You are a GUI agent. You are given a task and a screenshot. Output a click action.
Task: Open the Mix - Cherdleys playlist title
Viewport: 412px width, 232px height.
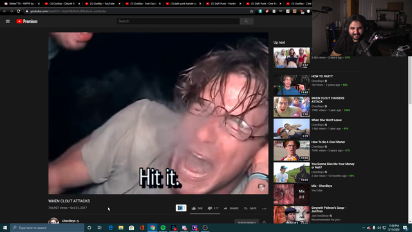tap(322, 186)
